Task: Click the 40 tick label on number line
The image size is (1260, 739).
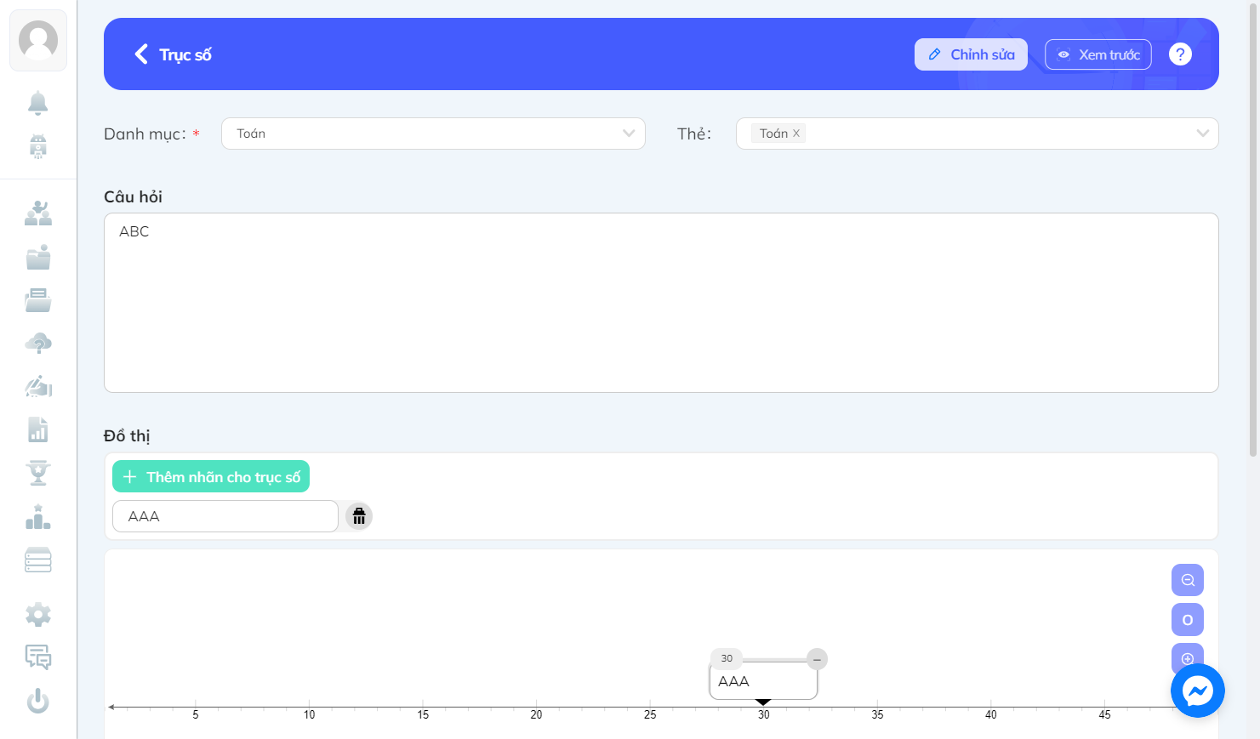Action: 991,715
